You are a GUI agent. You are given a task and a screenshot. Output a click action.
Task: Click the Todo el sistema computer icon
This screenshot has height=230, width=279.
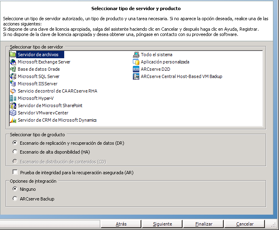136,55
